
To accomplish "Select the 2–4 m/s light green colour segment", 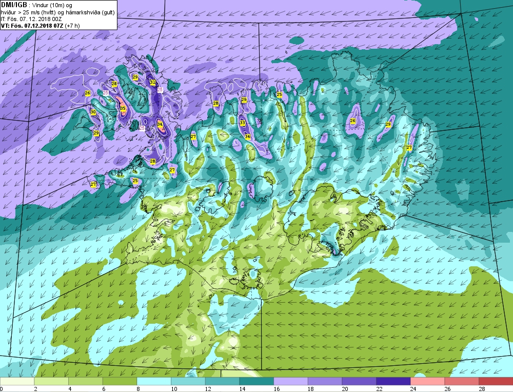I will click(x=51, y=381).
